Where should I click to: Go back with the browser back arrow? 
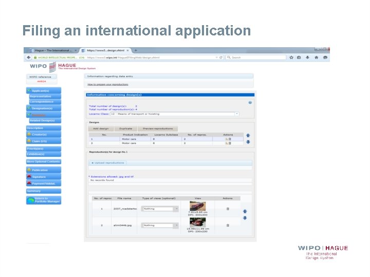pos(29,57)
